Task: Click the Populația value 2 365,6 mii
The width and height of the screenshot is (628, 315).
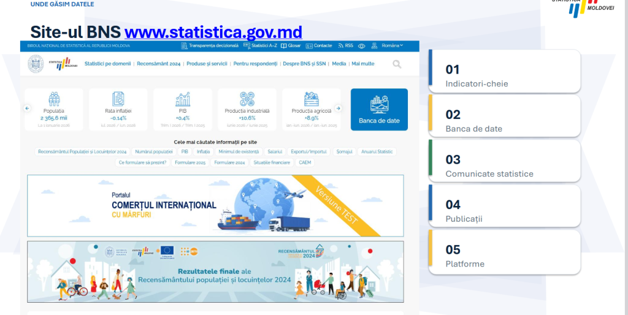Action: pos(54,118)
